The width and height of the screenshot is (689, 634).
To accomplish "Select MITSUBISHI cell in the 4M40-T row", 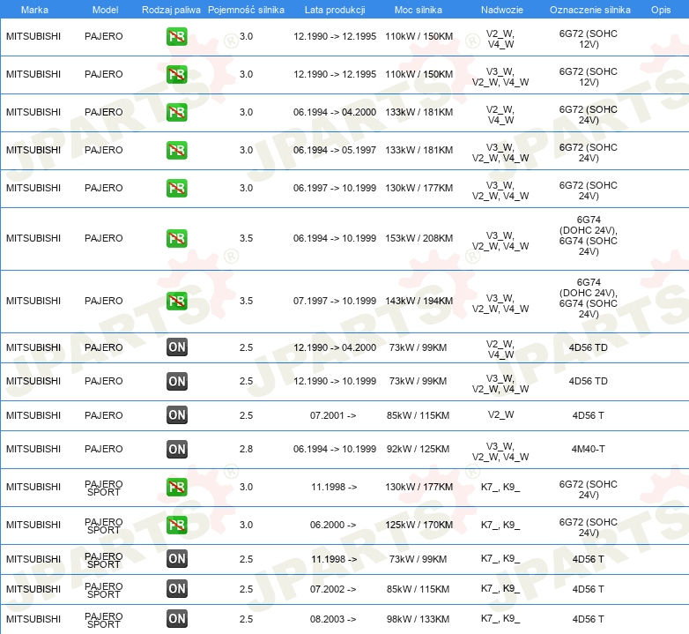I will 33,449.
